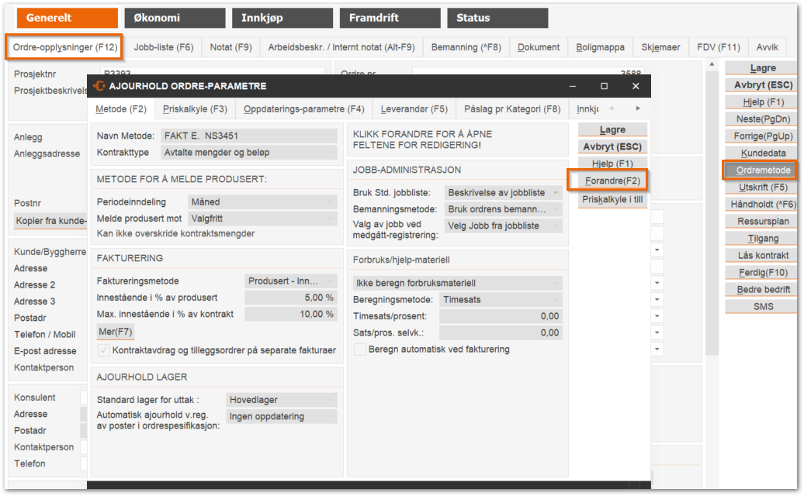This screenshot has width=804, height=496.
Task: Enable Beregn automatisk ved fakturering checkbox
Action: (360, 350)
